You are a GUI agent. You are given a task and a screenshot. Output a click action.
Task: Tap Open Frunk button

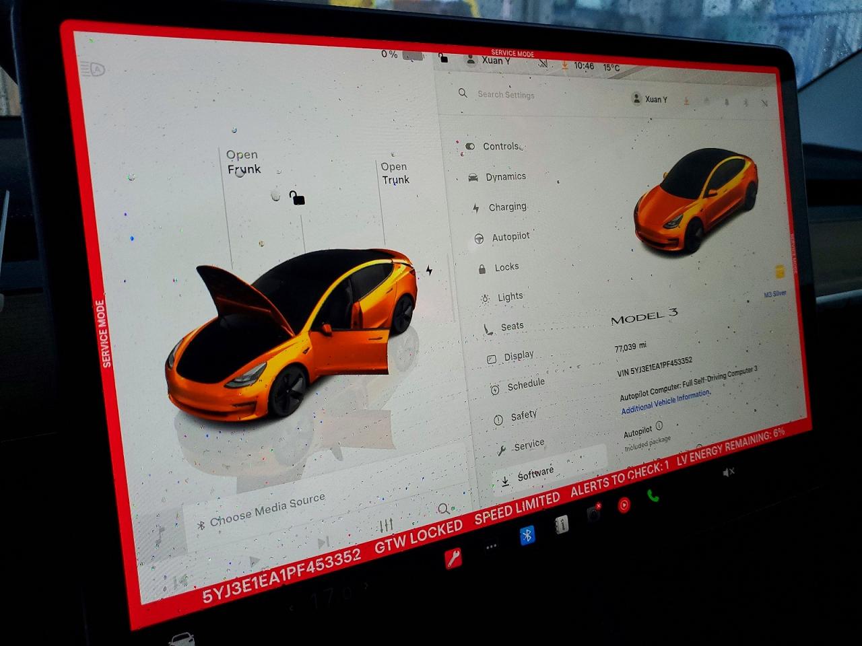pyautogui.click(x=243, y=162)
